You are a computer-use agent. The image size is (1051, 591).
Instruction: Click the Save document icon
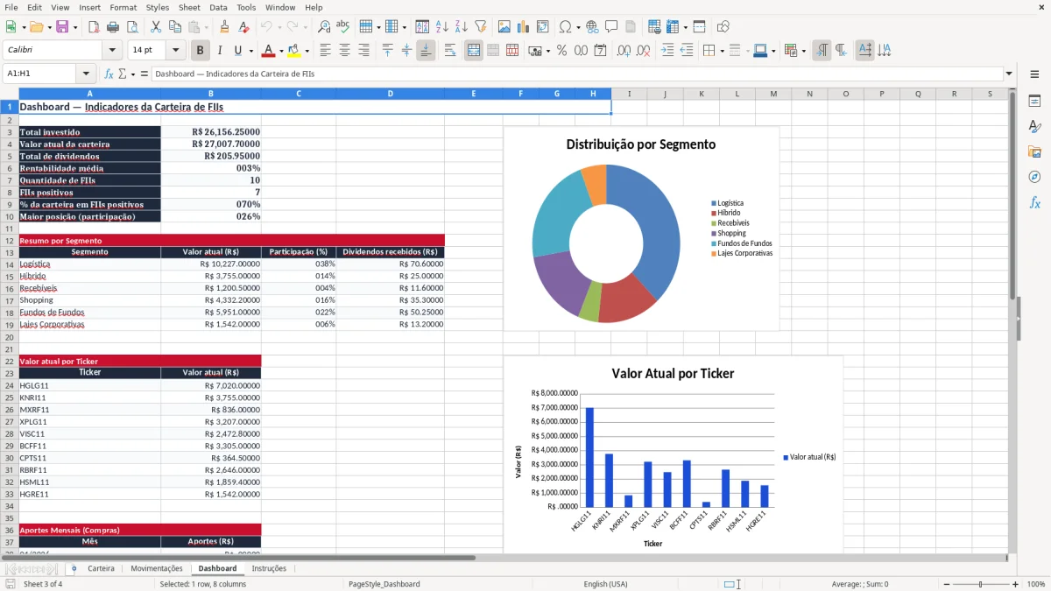click(x=62, y=27)
